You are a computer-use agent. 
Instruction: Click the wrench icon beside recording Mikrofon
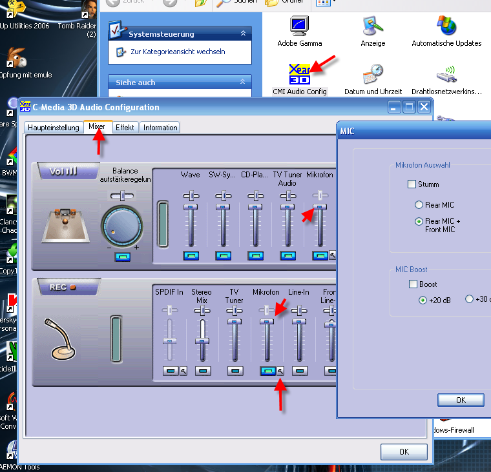[280, 371]
